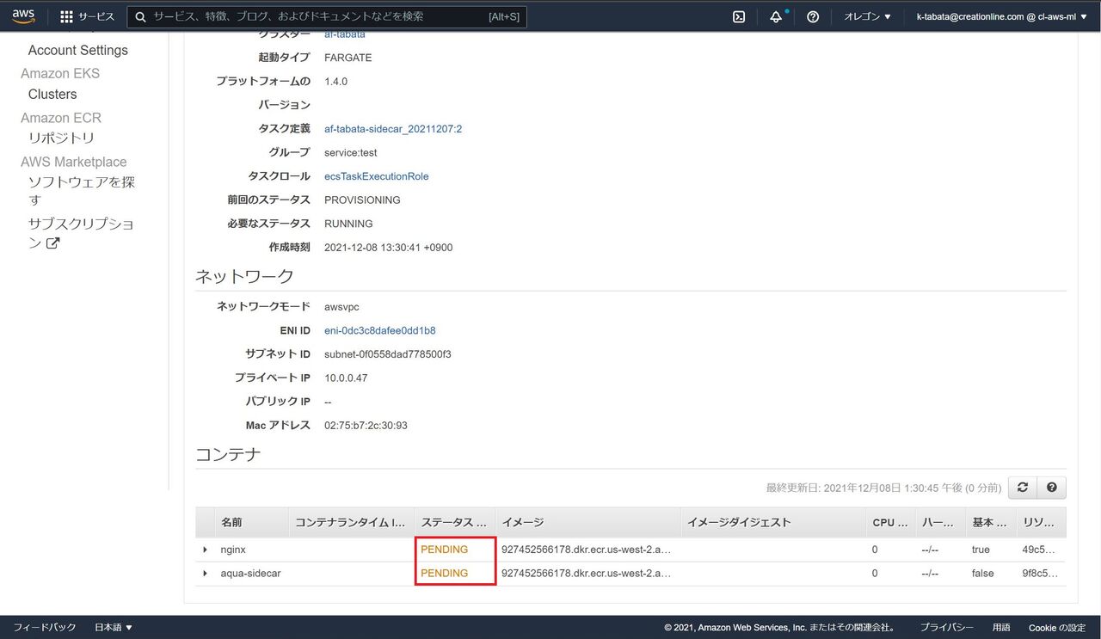Open the k-tabata account menu
Screen dimensions: 1101x639
(1001, 16)
